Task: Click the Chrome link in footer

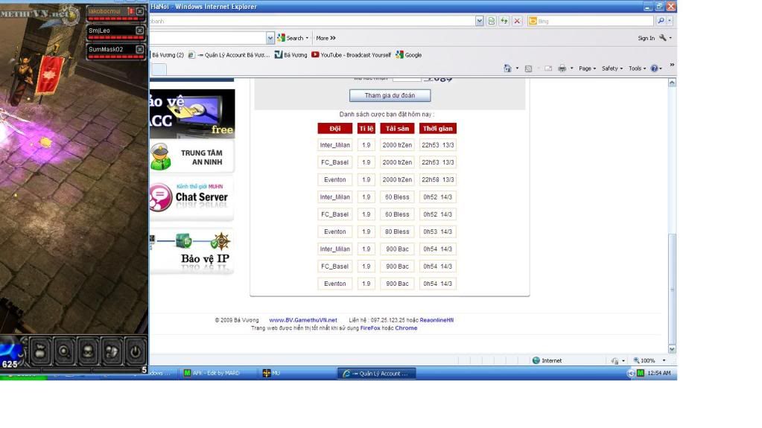Action: [x=406, y=328]
